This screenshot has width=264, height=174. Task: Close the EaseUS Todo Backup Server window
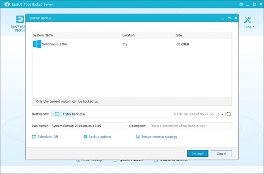tap(261, 4)
